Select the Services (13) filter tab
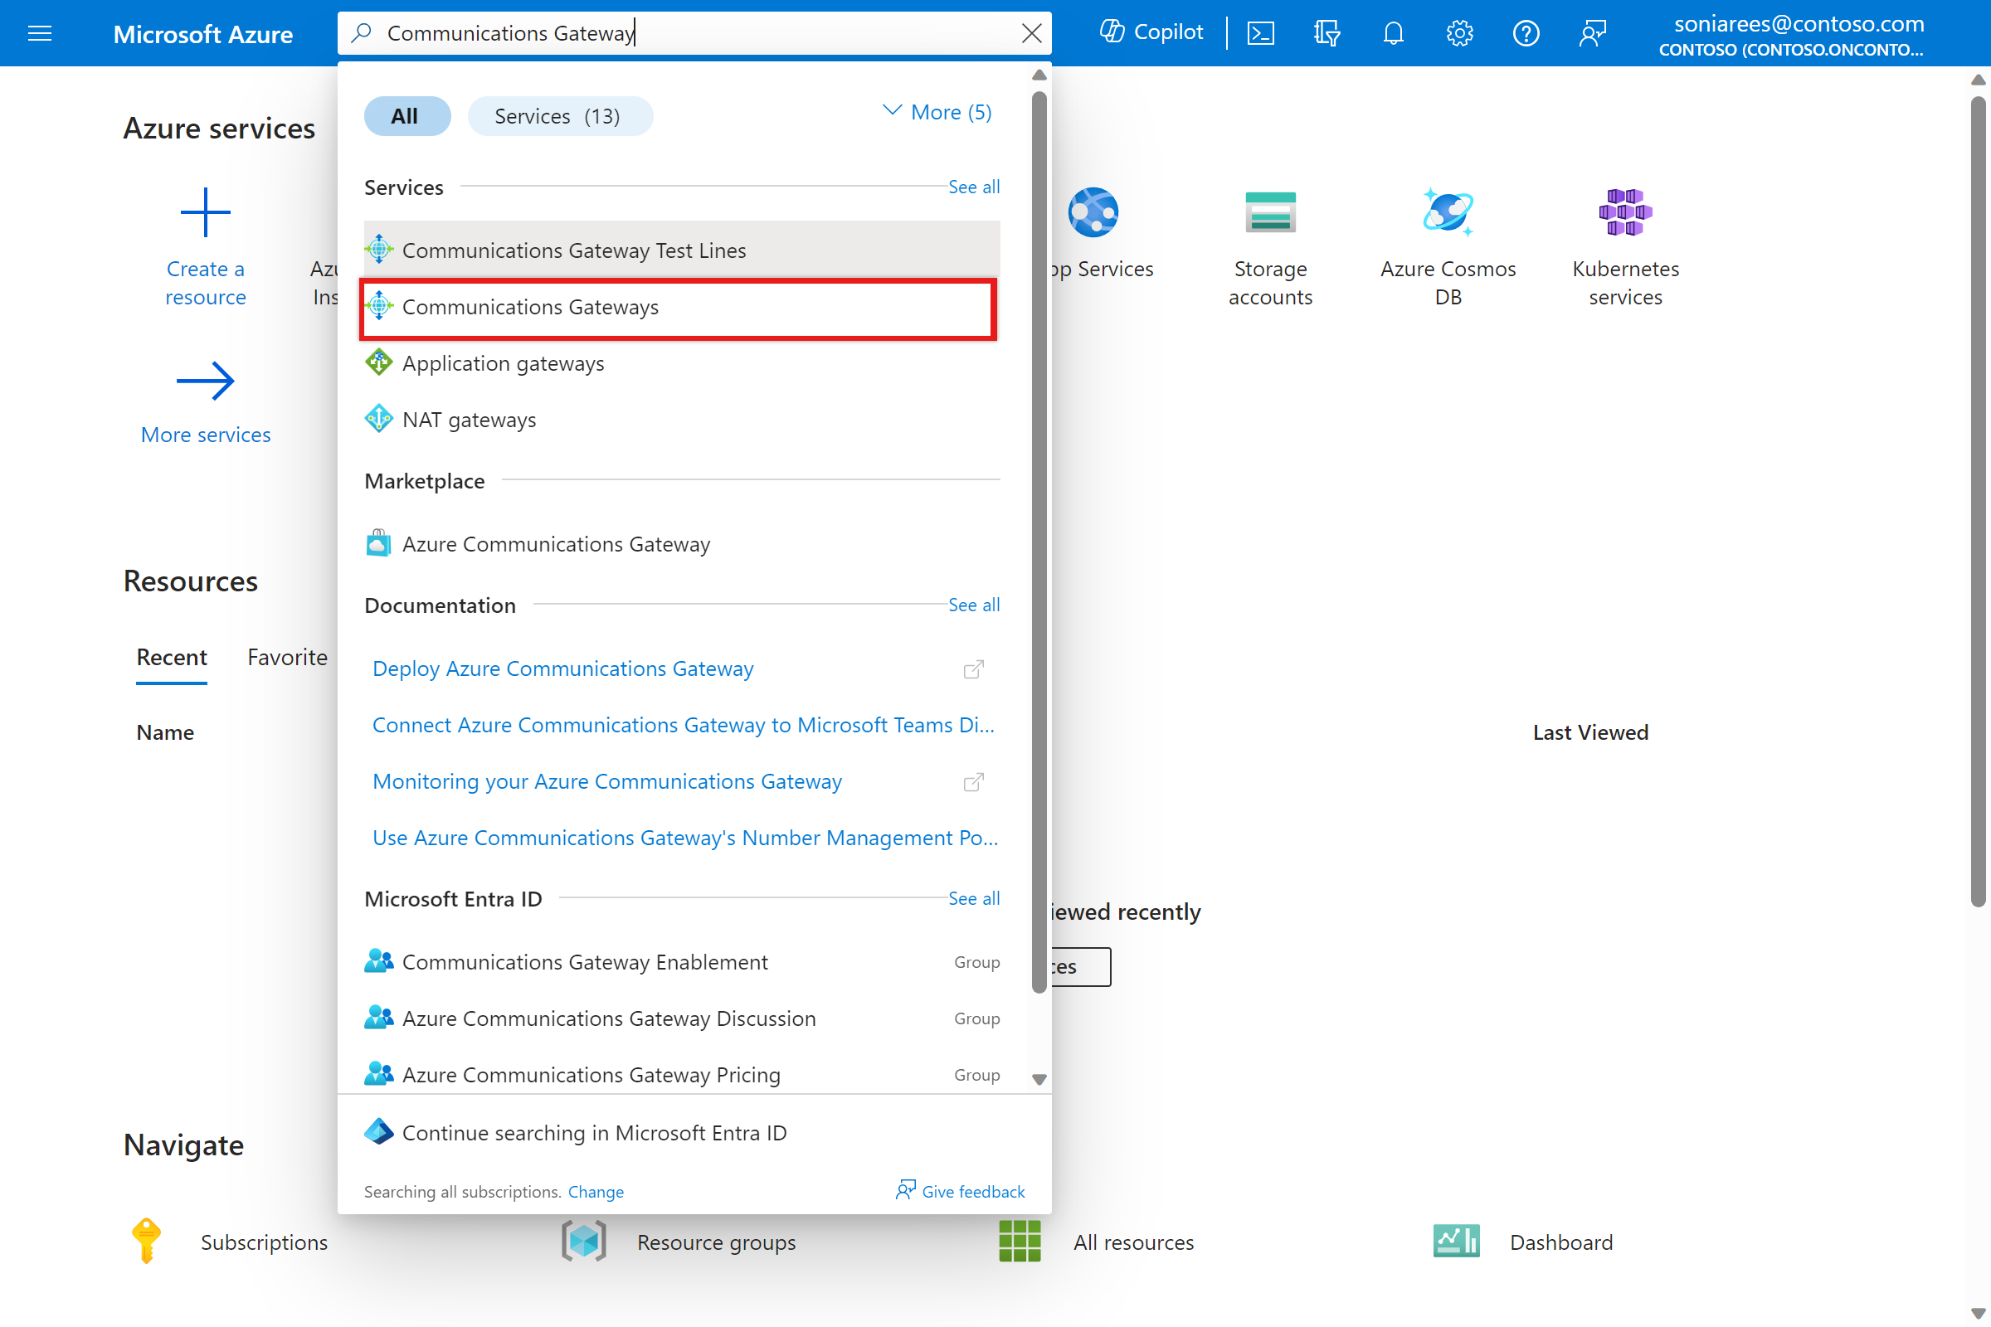 (x=562, y=115)
